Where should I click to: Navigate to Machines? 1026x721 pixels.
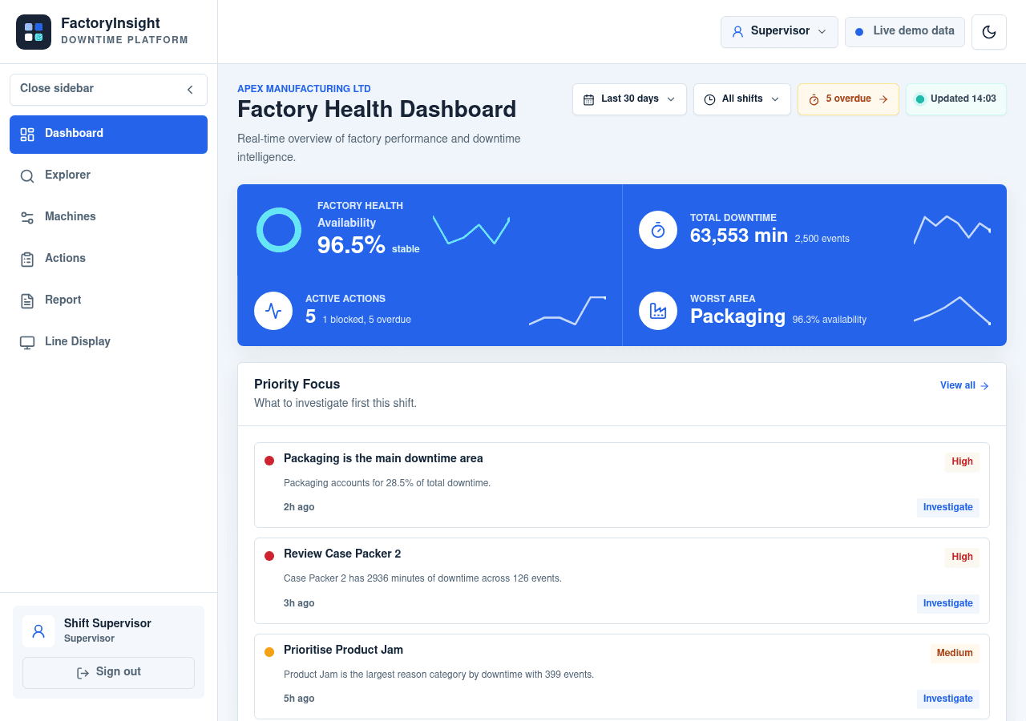click(x=108, y=217)
